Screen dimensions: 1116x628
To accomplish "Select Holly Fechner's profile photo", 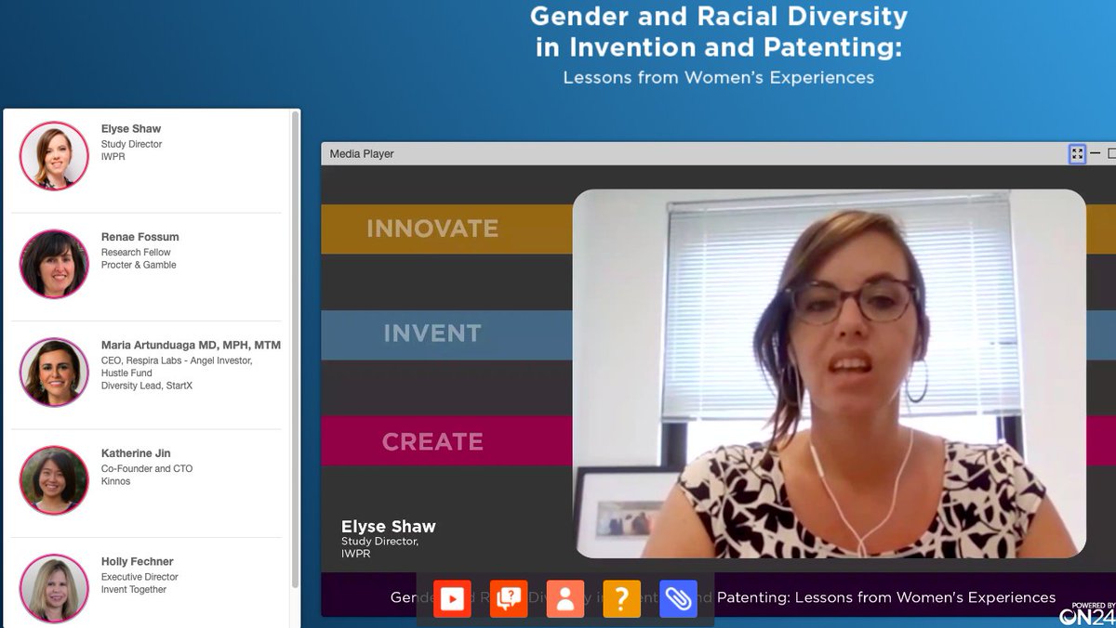I will pos(54,588).
